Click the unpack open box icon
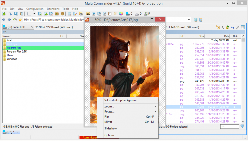The image size is (248, 141). click(x=62, y=14)
